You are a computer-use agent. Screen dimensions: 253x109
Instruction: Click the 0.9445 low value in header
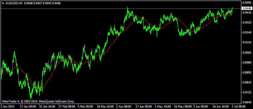tap(47, 3)
